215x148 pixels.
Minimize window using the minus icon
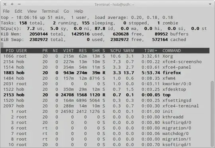[x=19, y=4]
